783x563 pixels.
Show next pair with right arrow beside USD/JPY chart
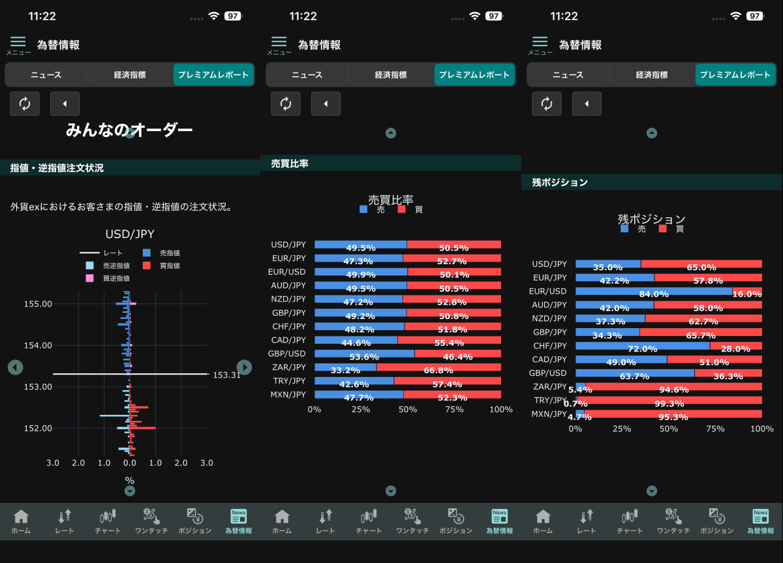(244, 367)
